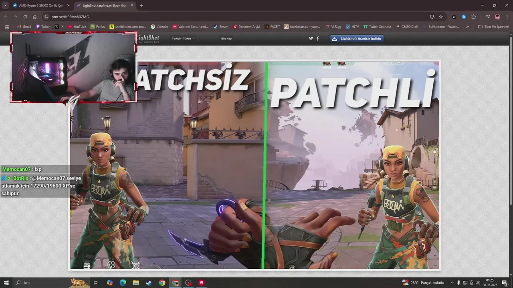View site information icon in address bar
This screenshot has width=513, height=288.
pos(46,17)
